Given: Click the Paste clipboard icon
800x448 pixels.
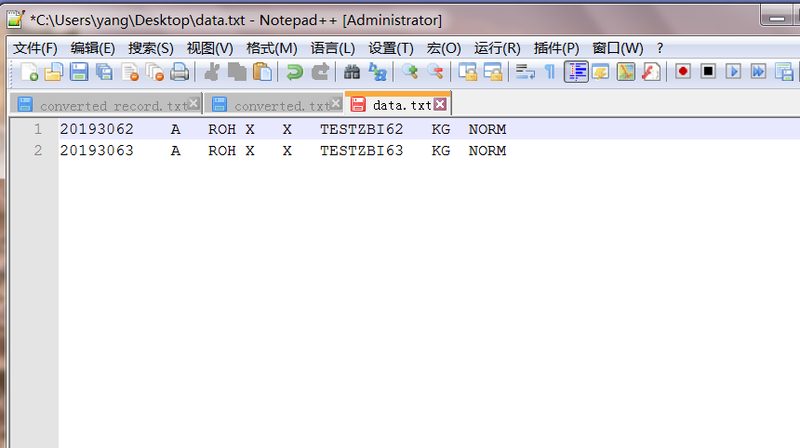Looking at the screenshot, I should coord(262,72).
